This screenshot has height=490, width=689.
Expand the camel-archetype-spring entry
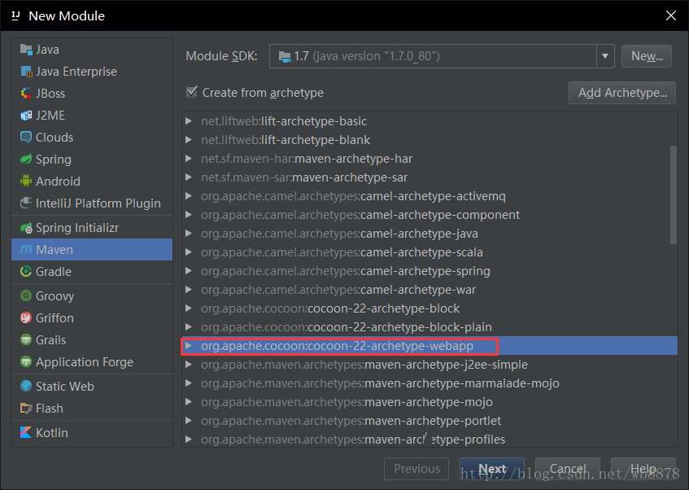pyautogui.click(x=189, y=271)
